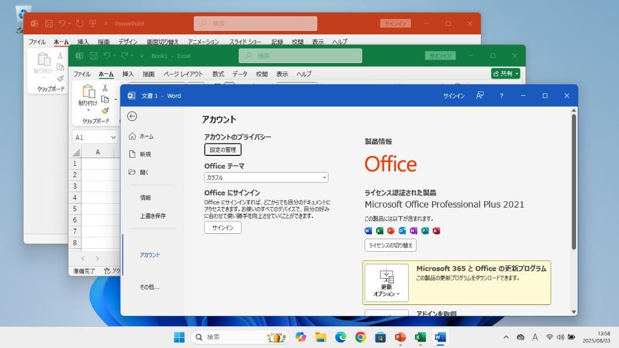Click Excel sheet tab scroll-right arrow
Viewport: 619px width, 348px height.
97,259
